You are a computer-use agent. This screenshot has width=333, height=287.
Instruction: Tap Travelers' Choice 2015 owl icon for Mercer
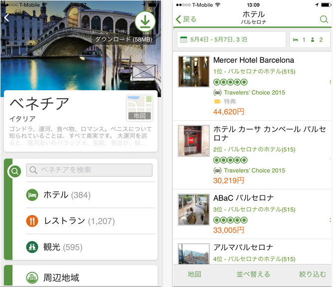pos(217,93)
